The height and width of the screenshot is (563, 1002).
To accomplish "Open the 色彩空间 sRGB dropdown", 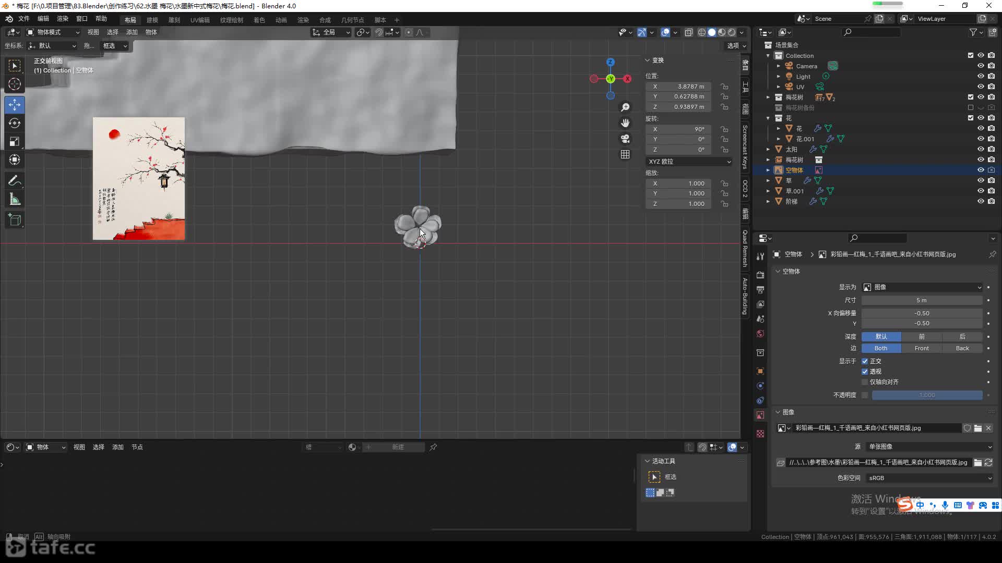I will tap(929, 478).
